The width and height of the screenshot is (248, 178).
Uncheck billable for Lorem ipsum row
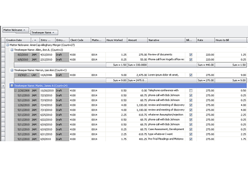(x=191, y=75)
